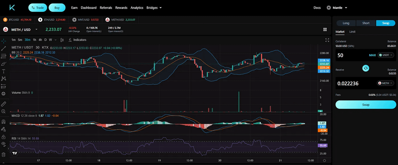Open the chart layout grid icon
Viewport: 398px width, 165px height.
click(325, 29)
